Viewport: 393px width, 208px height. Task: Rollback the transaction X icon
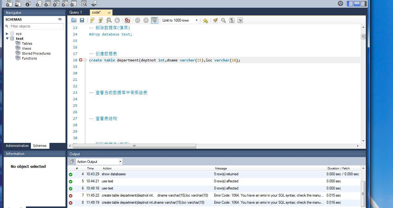tap(146, 20)
